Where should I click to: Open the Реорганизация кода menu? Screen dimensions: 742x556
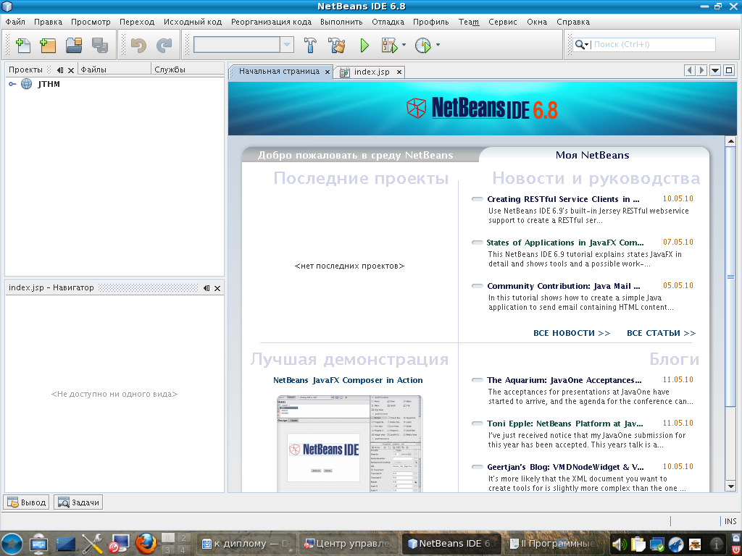pyautogui.click(x=271, y=22)
